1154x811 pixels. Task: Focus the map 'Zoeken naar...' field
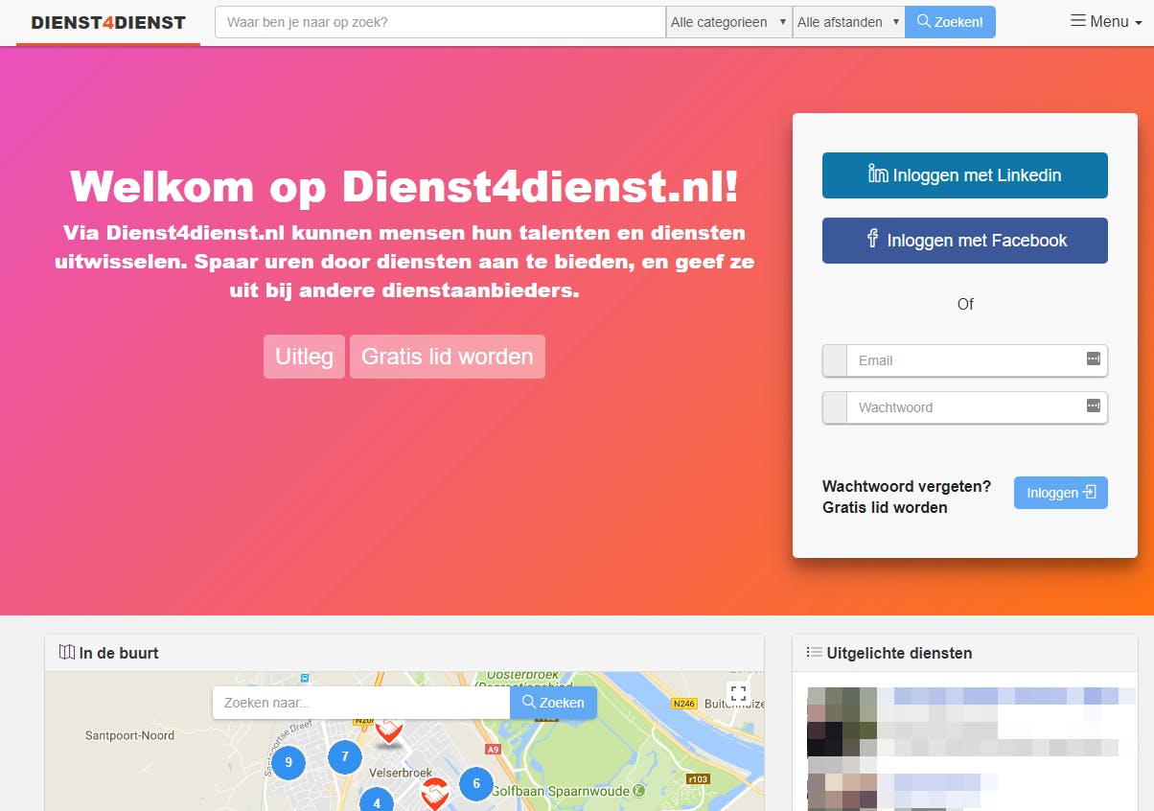tap(361, 703)
